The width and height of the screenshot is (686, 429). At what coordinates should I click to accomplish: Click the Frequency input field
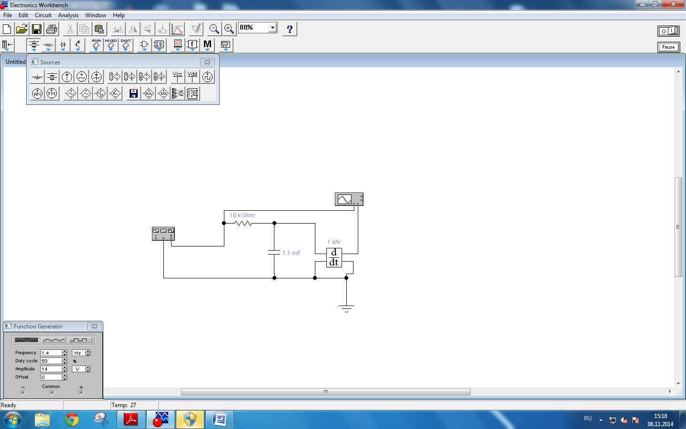[51, 353]
